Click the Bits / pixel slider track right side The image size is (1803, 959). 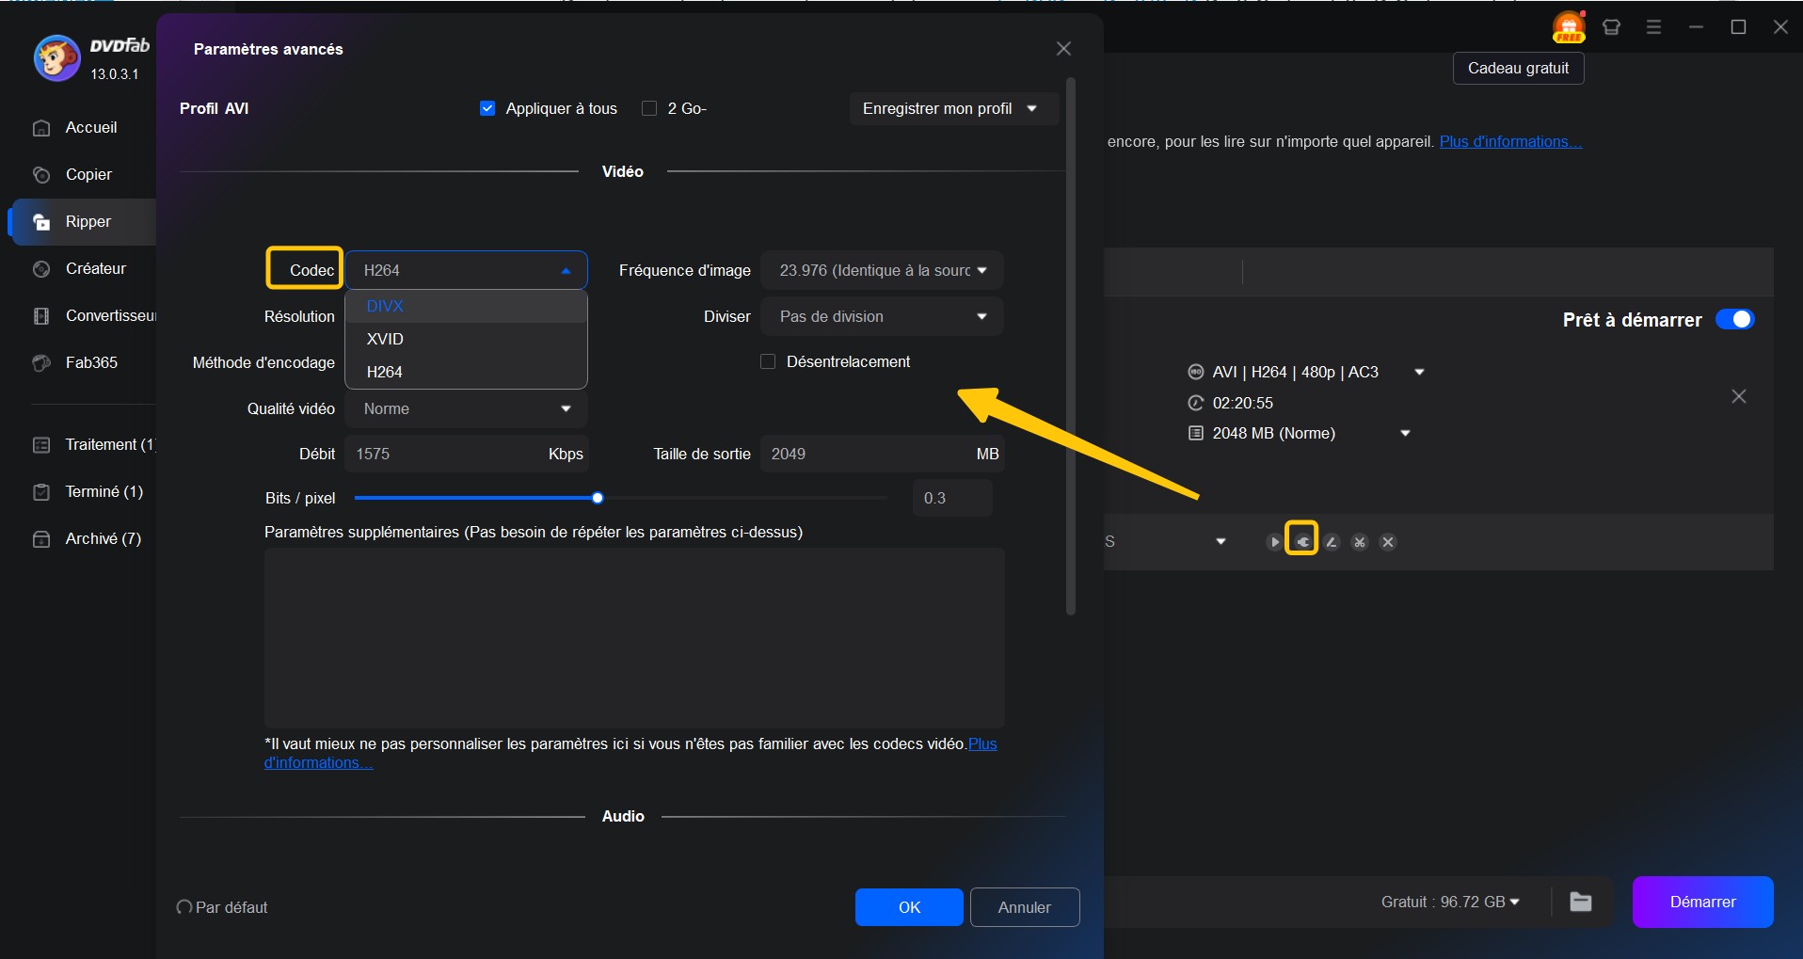tap(743, 498)
